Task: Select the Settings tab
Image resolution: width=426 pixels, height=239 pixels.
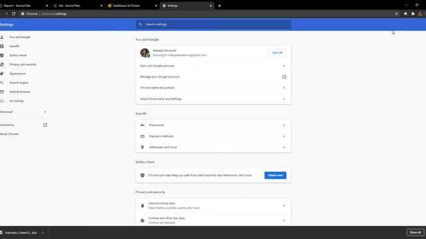Action: [x=187, y=6]
